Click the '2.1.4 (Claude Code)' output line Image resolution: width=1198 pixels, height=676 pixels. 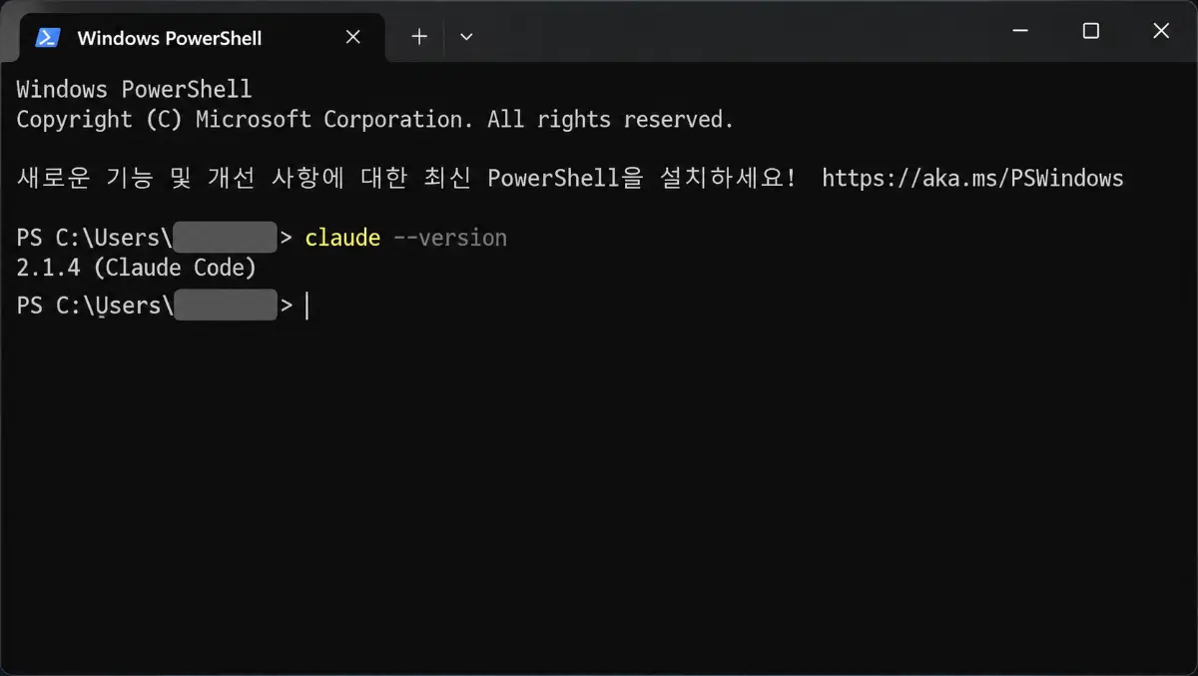[x=137, y=268]
